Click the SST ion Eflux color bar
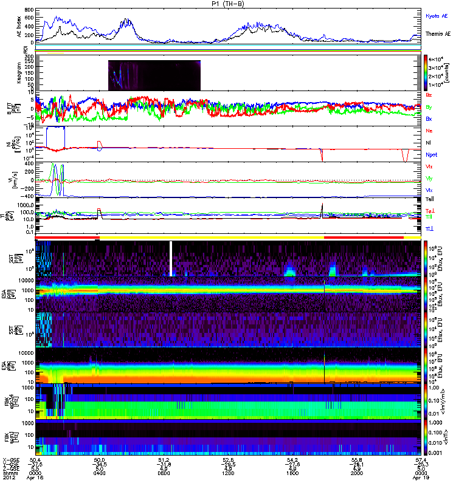This screenshot has width=456, height=486. point(426,259)
